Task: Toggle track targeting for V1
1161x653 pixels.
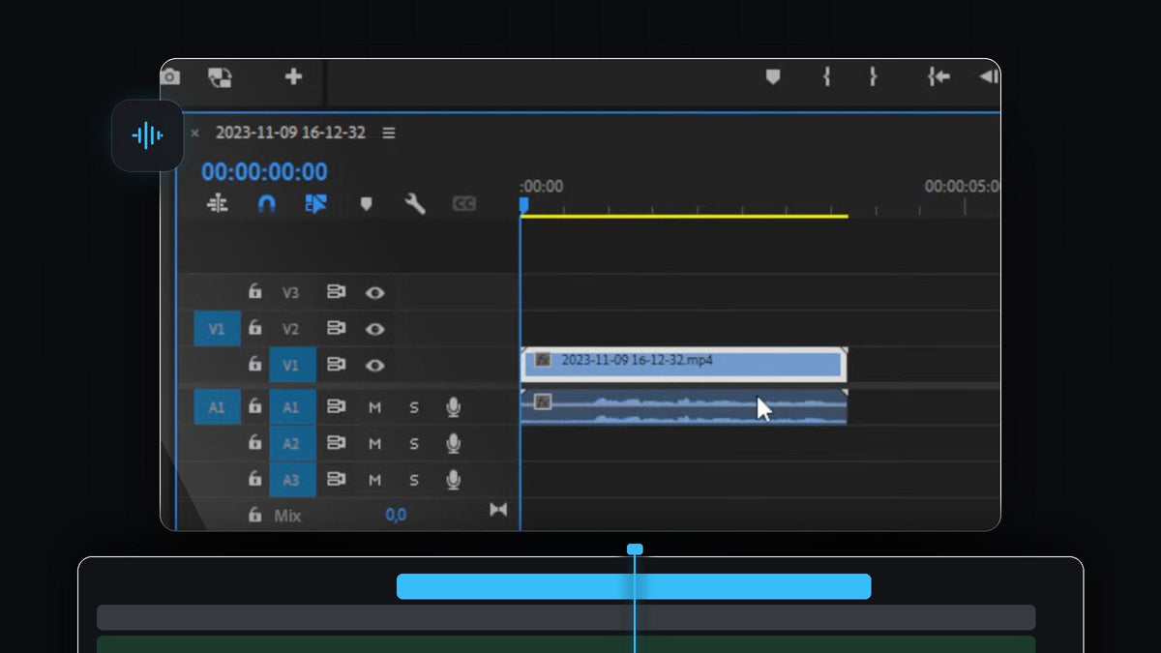Action: tap(292, 366)
